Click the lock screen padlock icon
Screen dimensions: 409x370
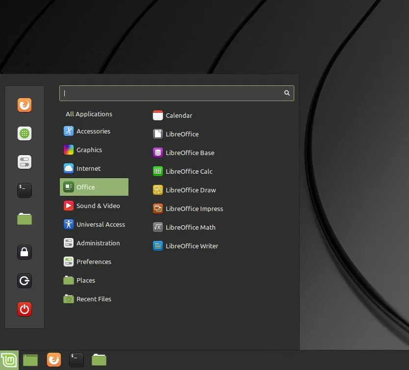tap(25, 252)
